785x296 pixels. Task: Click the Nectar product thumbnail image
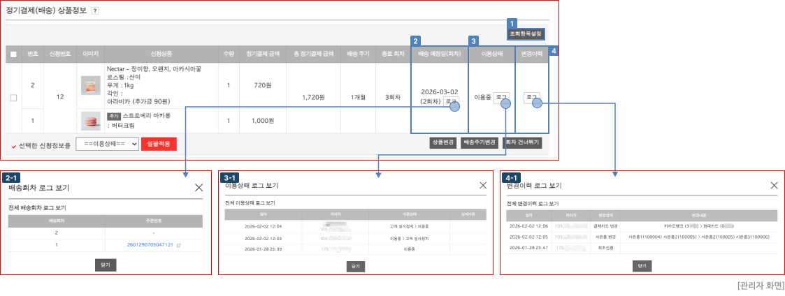pyautogui.click(x=91, y=86)
